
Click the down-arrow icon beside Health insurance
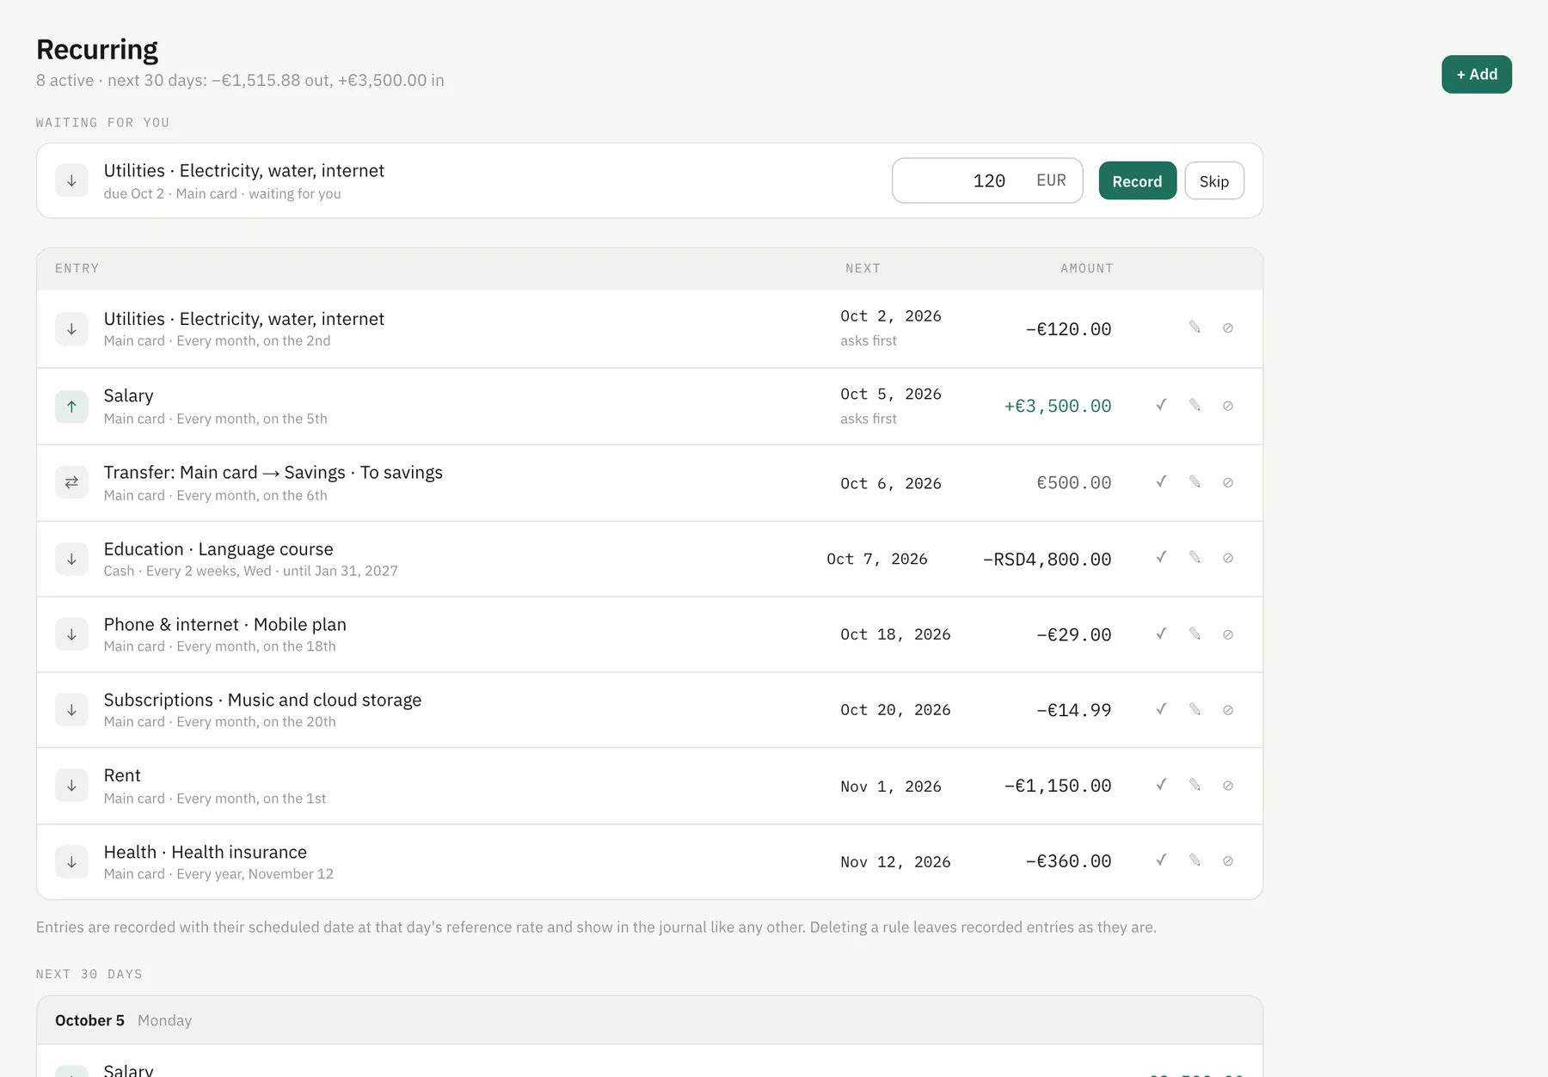click(71, 862)
